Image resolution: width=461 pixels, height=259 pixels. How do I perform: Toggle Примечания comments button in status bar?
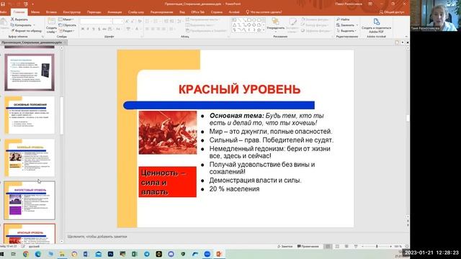coord(308,246)
